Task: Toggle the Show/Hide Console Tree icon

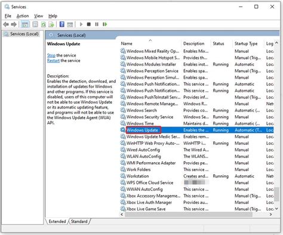Action: pos(24,24)
